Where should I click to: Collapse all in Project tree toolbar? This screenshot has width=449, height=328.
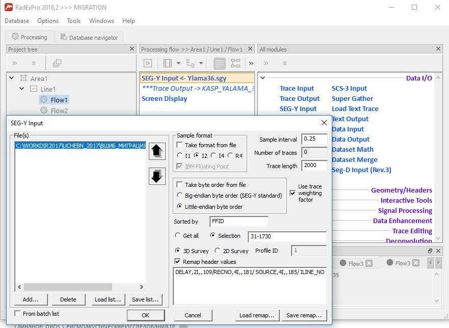click(x=34, y=63)
